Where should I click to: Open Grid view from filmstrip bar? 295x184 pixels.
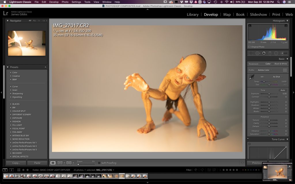click(x=19, y=170)
